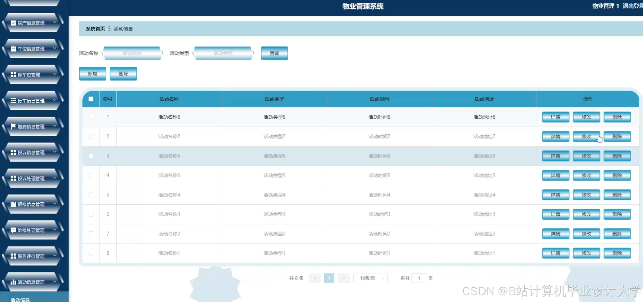The height and width of the screenshot is (302, 643).
Task: Toggle the select-all checkbox in table header
Action: pos(91,99)
